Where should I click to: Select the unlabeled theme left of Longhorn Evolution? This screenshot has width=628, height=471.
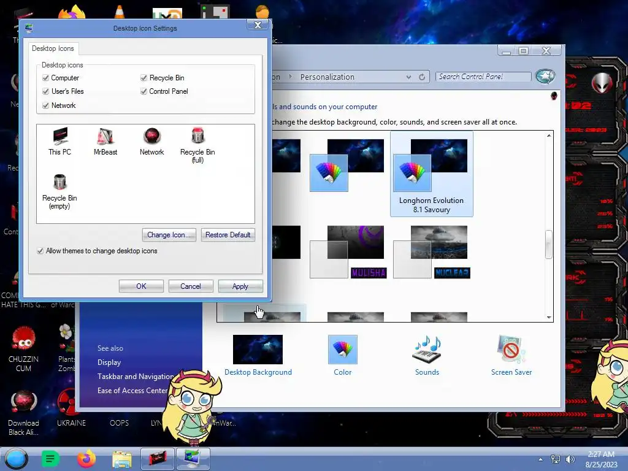coord(347,165)
